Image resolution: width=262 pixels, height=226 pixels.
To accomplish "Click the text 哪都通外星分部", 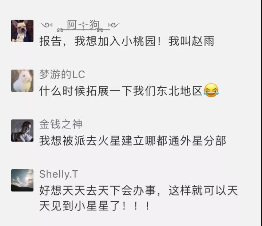I will 186,141.
